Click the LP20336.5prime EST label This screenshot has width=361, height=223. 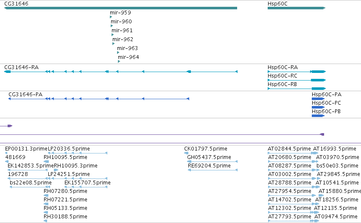(69, 149)
